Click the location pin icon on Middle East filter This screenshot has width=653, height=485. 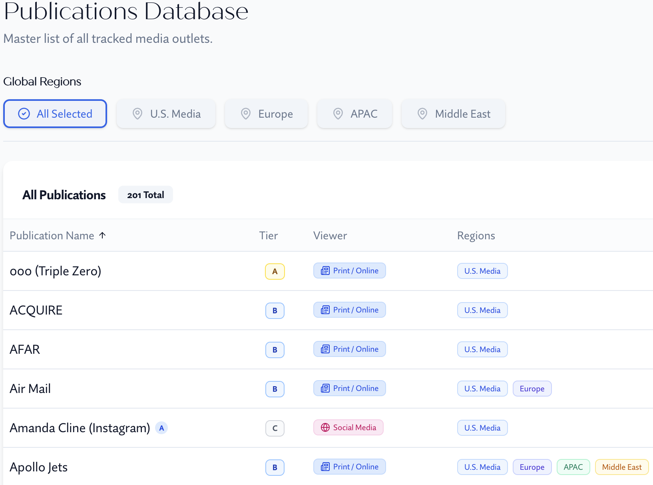[x=422, y=114]
